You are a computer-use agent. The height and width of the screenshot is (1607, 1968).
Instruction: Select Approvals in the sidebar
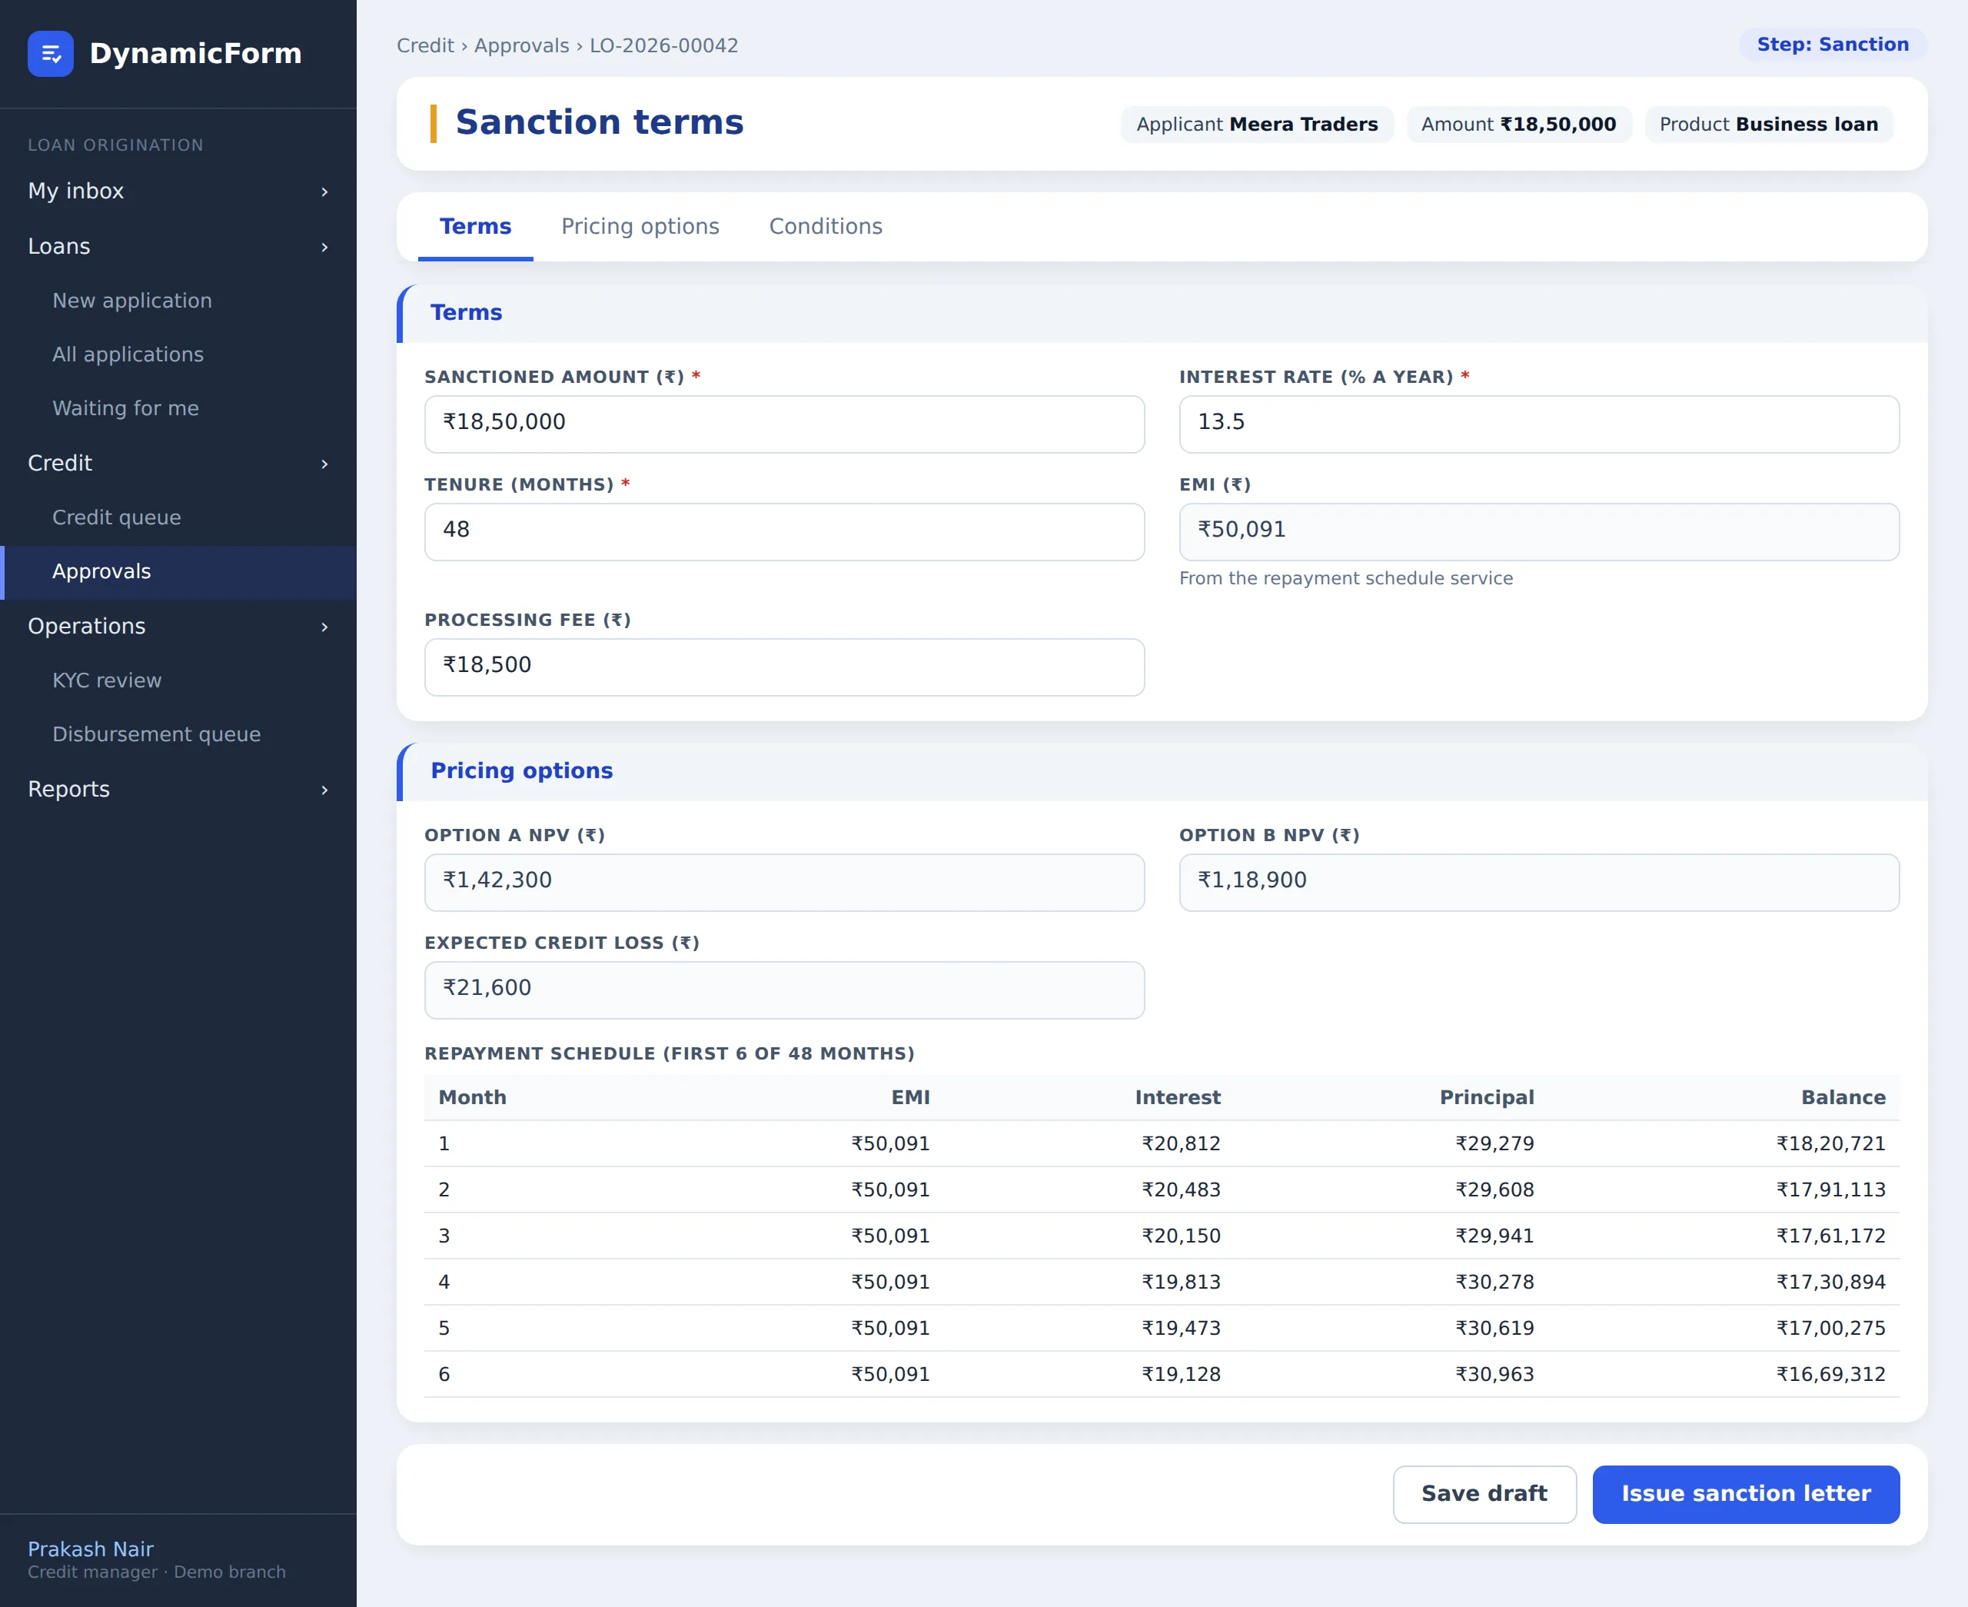178,571
